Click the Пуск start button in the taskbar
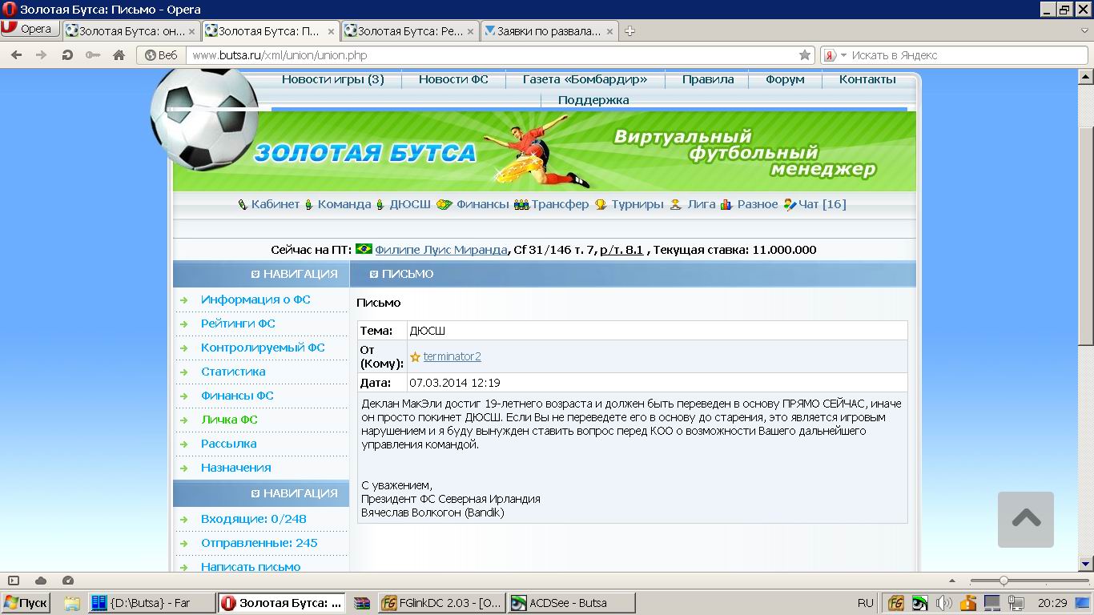The width and height of the screenshot is (1094, 615). 26,603
